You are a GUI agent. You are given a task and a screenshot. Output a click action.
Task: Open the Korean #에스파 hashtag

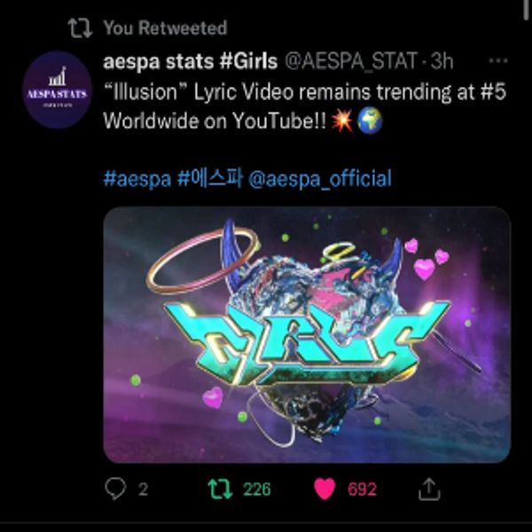click(210, 178)
